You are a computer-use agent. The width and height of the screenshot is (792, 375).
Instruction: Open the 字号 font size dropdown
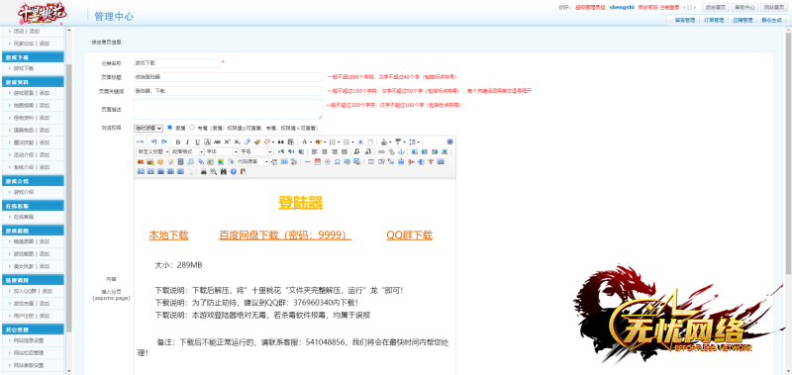(x=255, y=152)
